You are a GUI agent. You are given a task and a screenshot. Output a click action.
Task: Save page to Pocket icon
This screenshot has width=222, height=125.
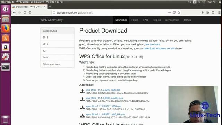(x=174, y=12)
